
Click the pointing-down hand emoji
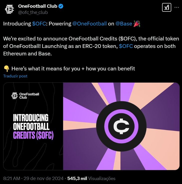coord(6,69)
